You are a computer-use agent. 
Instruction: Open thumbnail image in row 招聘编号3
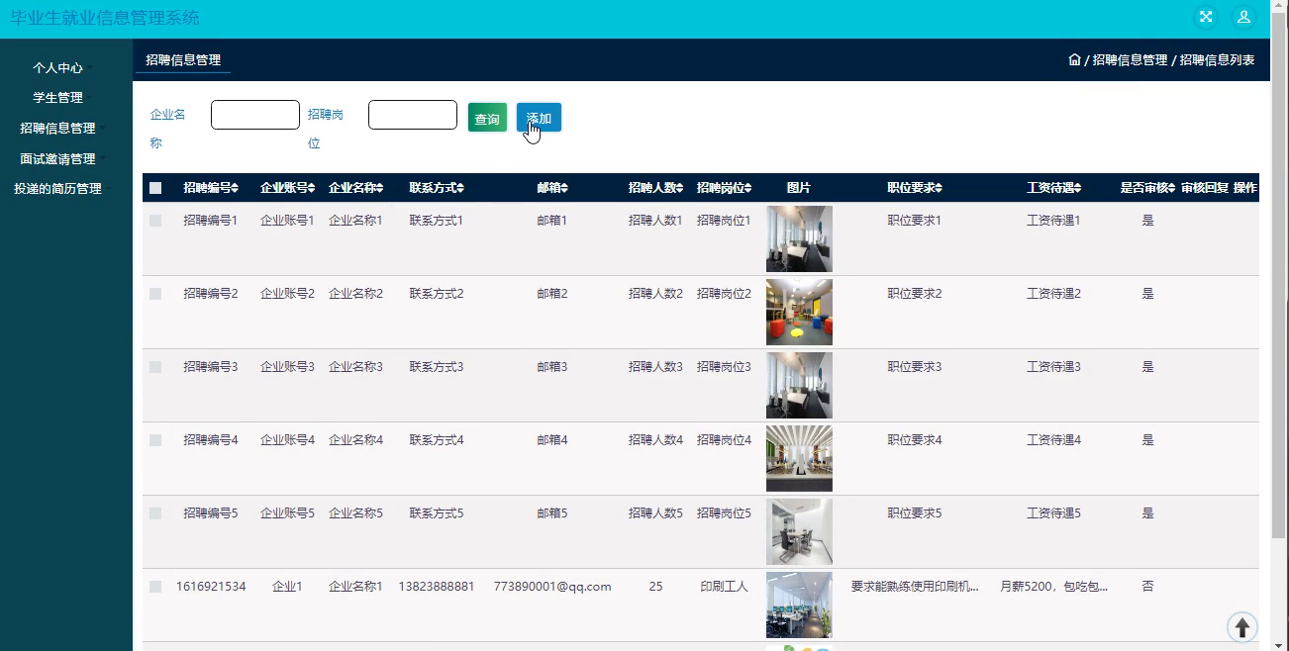(799, 385)
